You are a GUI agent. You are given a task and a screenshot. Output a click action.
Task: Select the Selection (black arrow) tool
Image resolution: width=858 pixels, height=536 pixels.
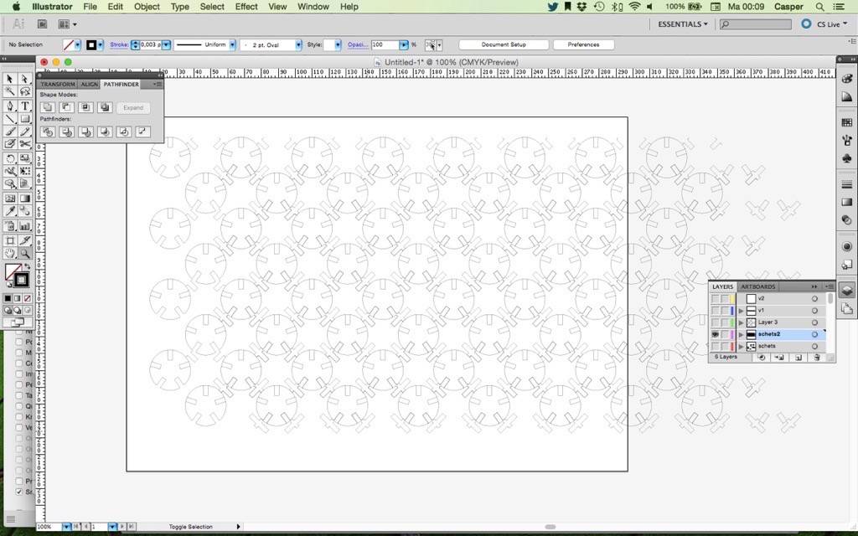pos(10,79)
